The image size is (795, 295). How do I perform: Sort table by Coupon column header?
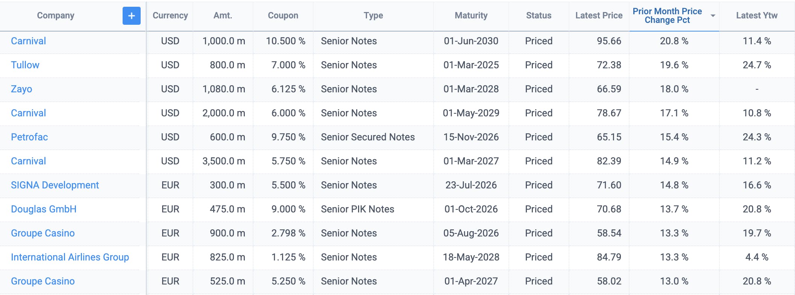283,15
